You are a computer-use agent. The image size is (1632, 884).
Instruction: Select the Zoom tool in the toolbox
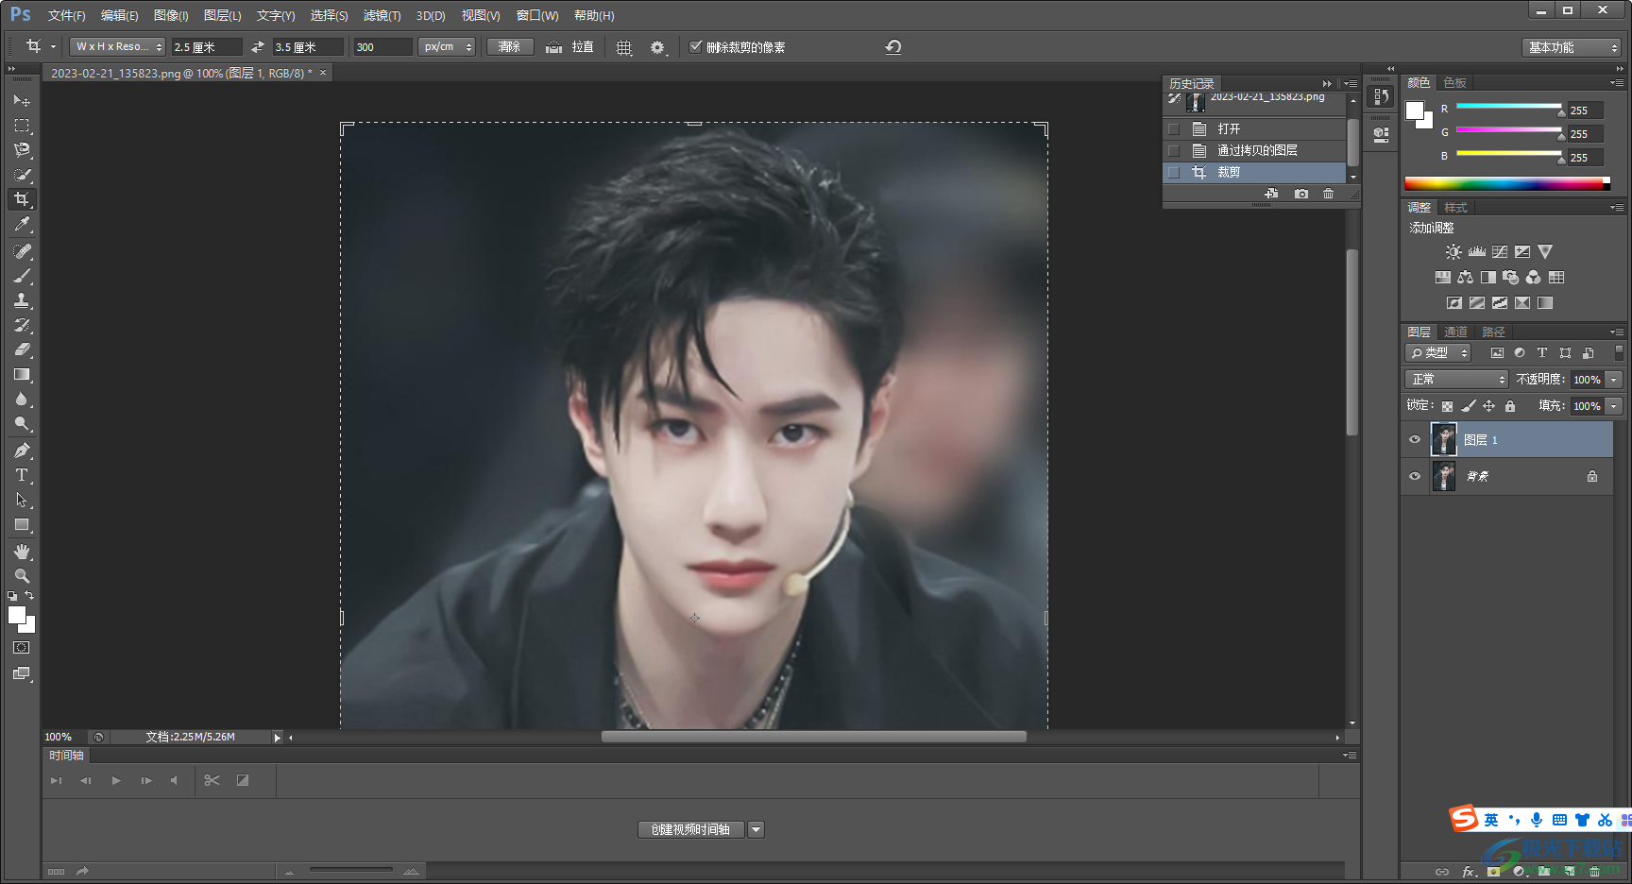22,576
